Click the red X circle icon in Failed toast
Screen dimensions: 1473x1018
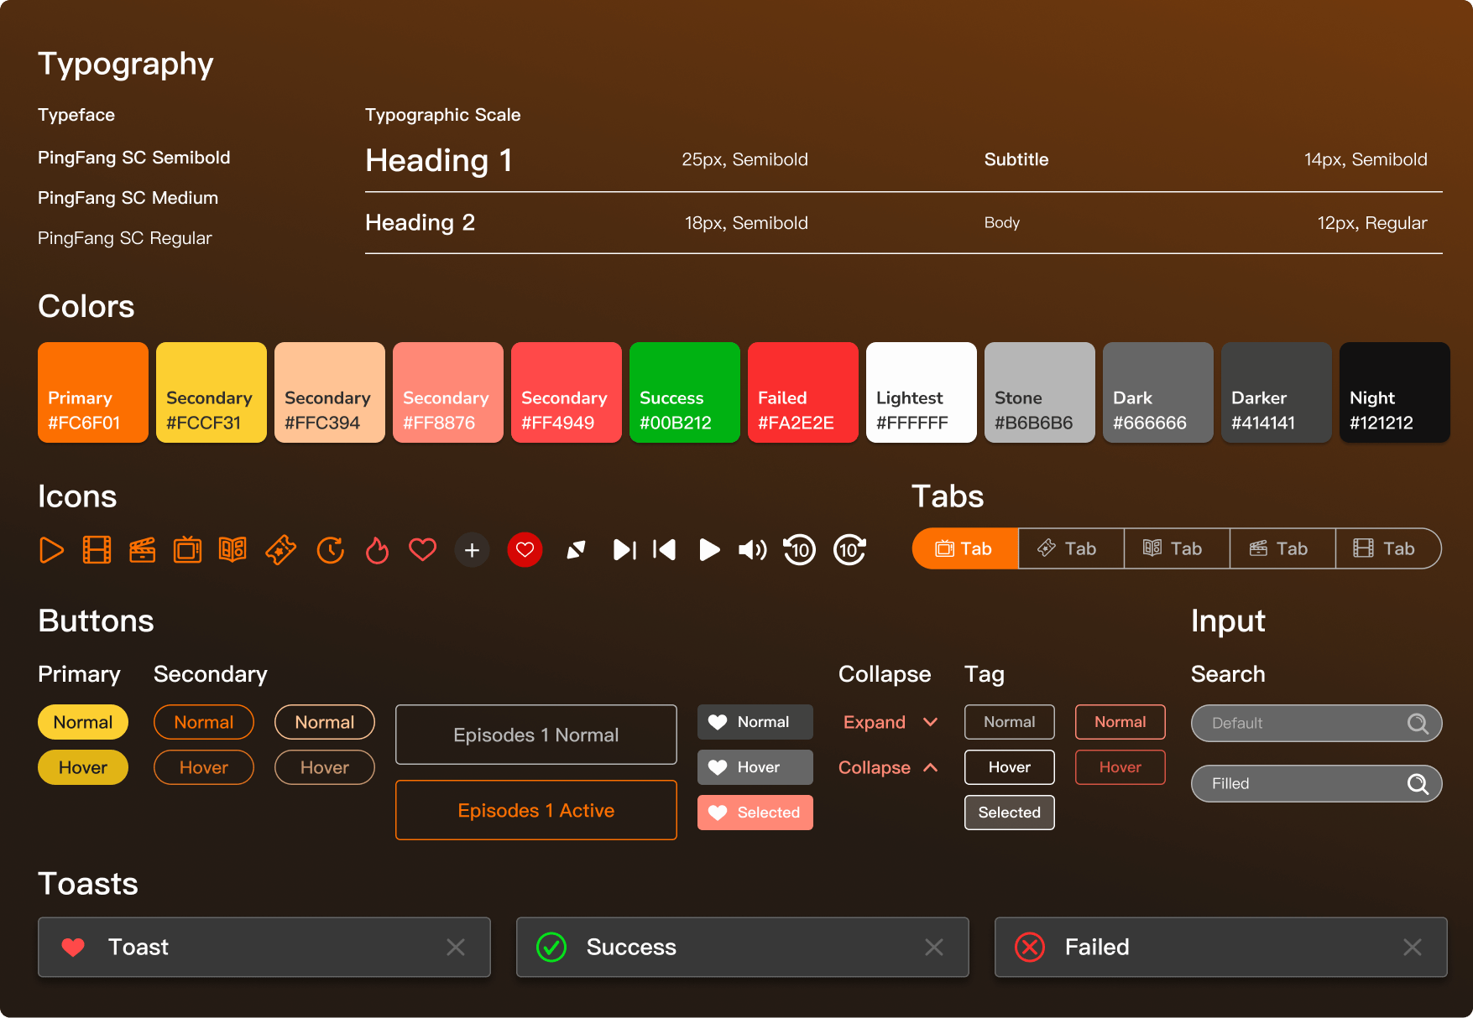tap(1030, 948)
